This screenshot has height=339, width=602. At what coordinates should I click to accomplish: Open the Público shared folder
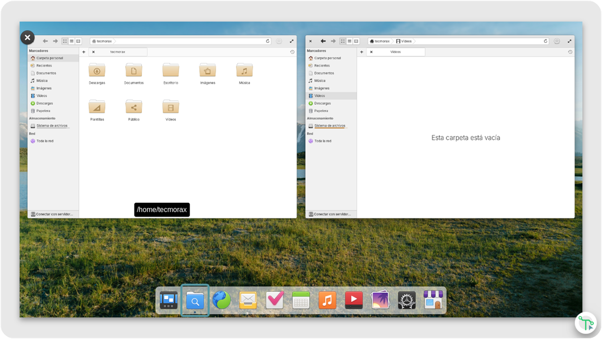pos(134,107)
